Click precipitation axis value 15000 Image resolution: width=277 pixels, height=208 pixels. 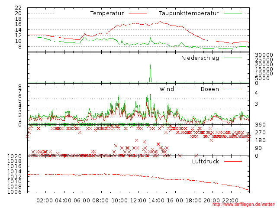click(264, 69)
